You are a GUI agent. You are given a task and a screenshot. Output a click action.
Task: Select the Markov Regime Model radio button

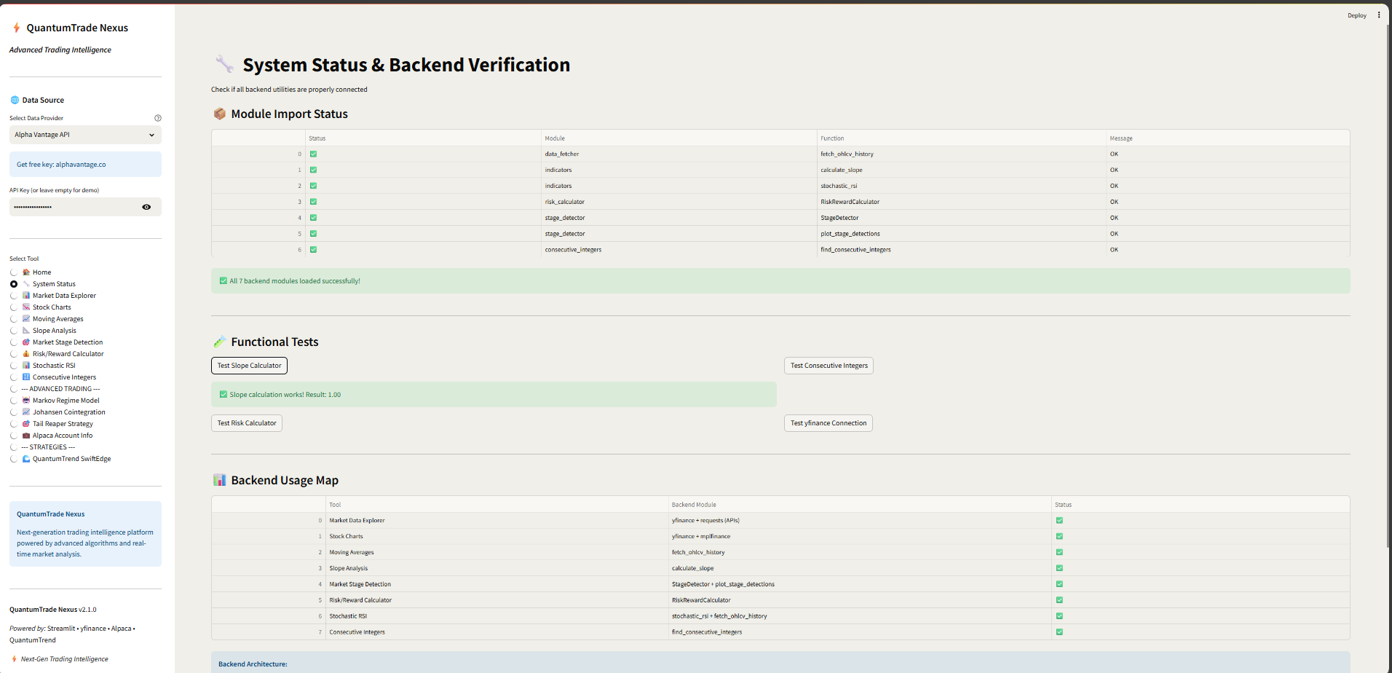(14, 401)
